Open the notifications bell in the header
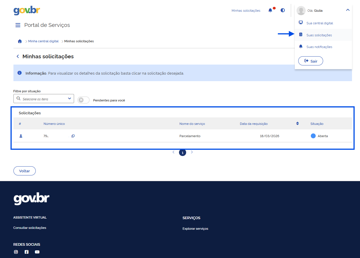This screenshot has width=360, height=258. point(270,10)
